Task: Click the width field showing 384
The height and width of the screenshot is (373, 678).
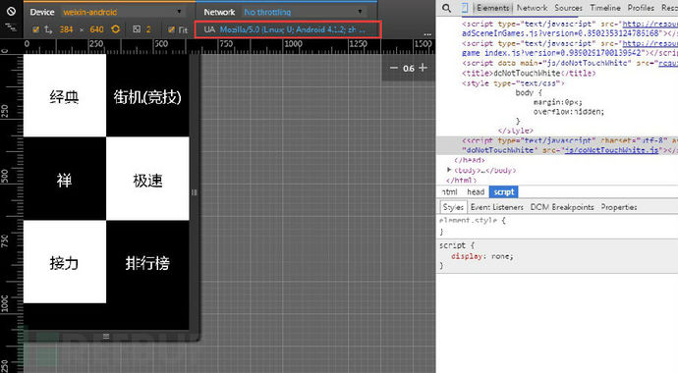Action: (x=66, y=29)
